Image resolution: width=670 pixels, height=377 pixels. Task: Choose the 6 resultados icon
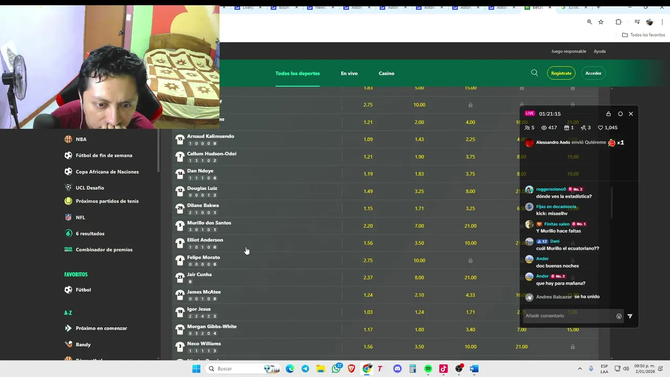(68, 234)
